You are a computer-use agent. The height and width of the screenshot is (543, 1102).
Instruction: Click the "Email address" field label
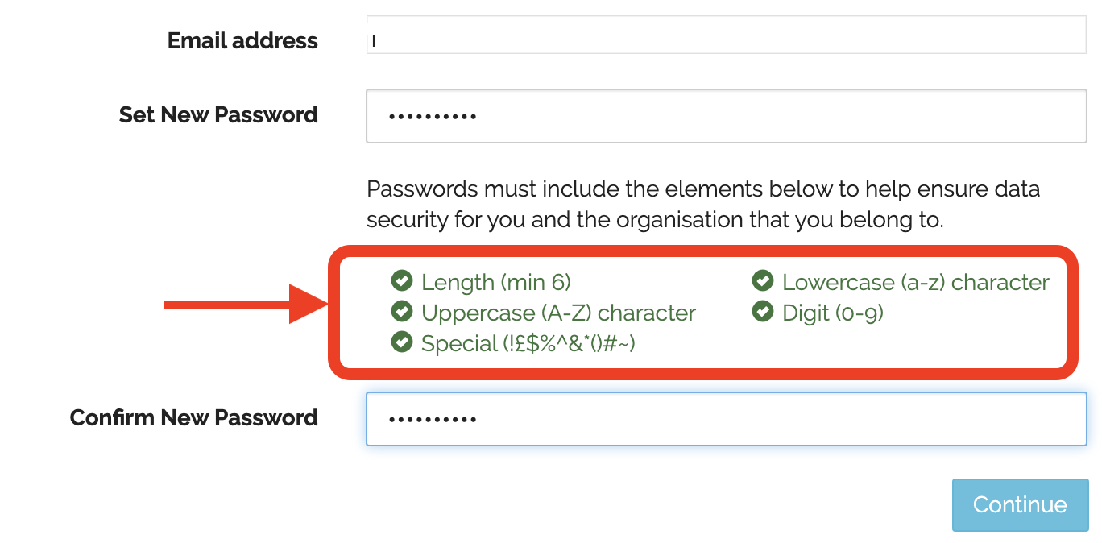pos(242,41)
